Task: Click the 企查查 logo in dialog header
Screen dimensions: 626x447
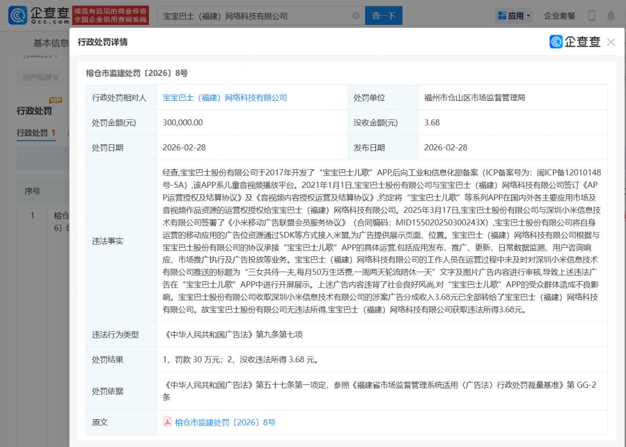Action: point(574,42)
